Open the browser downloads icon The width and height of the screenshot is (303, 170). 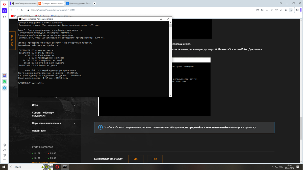tap(281, 10)
